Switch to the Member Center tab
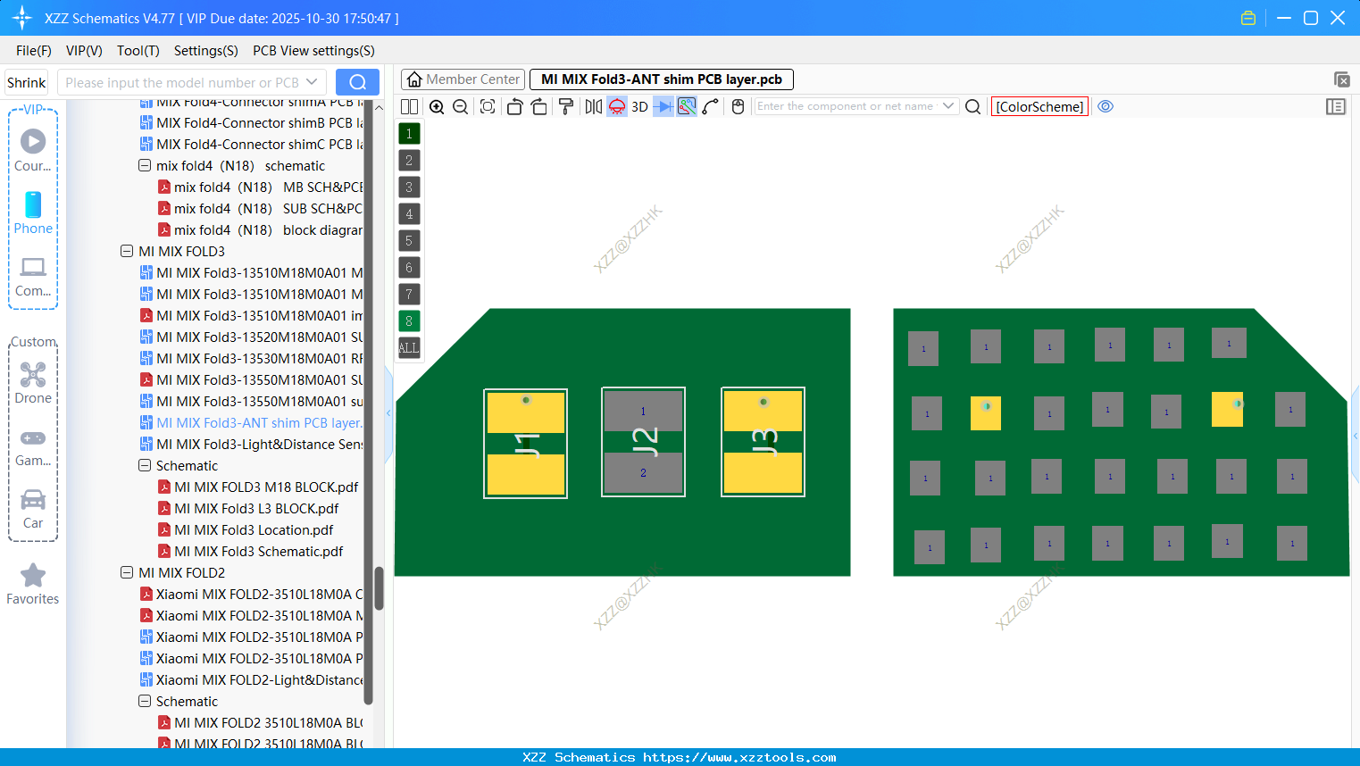Viewport: 1360px width, 766px height. point(463,79)
